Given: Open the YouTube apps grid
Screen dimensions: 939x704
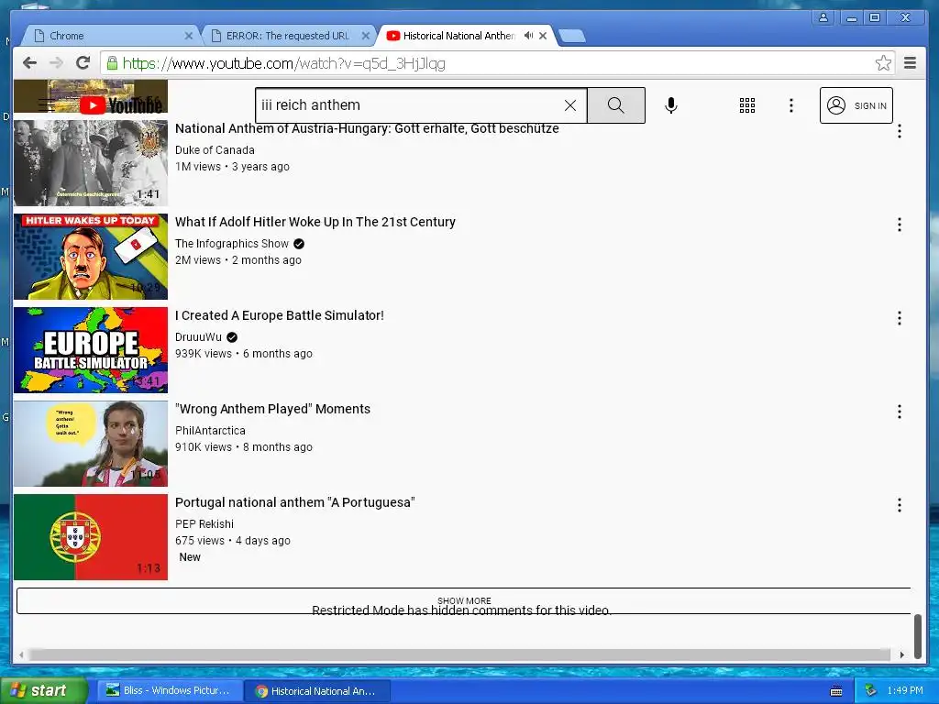Looking at the screenshot, I should [746, 105].
